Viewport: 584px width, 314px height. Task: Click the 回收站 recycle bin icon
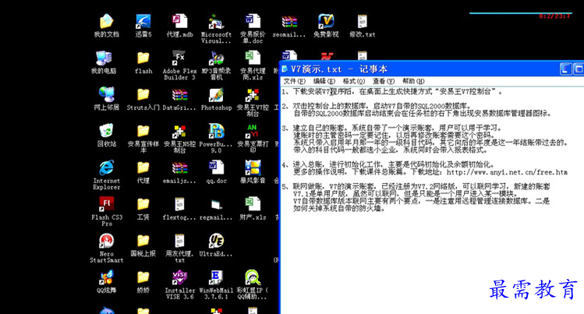106,131
